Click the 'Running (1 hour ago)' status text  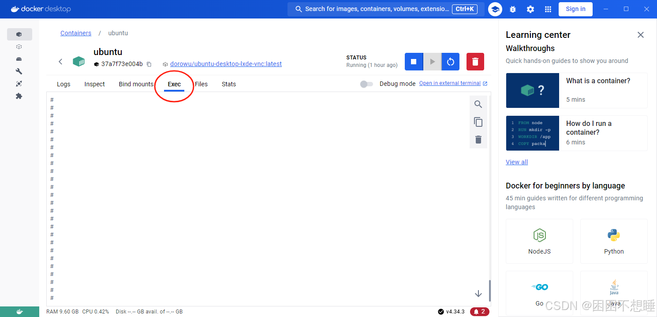pos(372,65)
